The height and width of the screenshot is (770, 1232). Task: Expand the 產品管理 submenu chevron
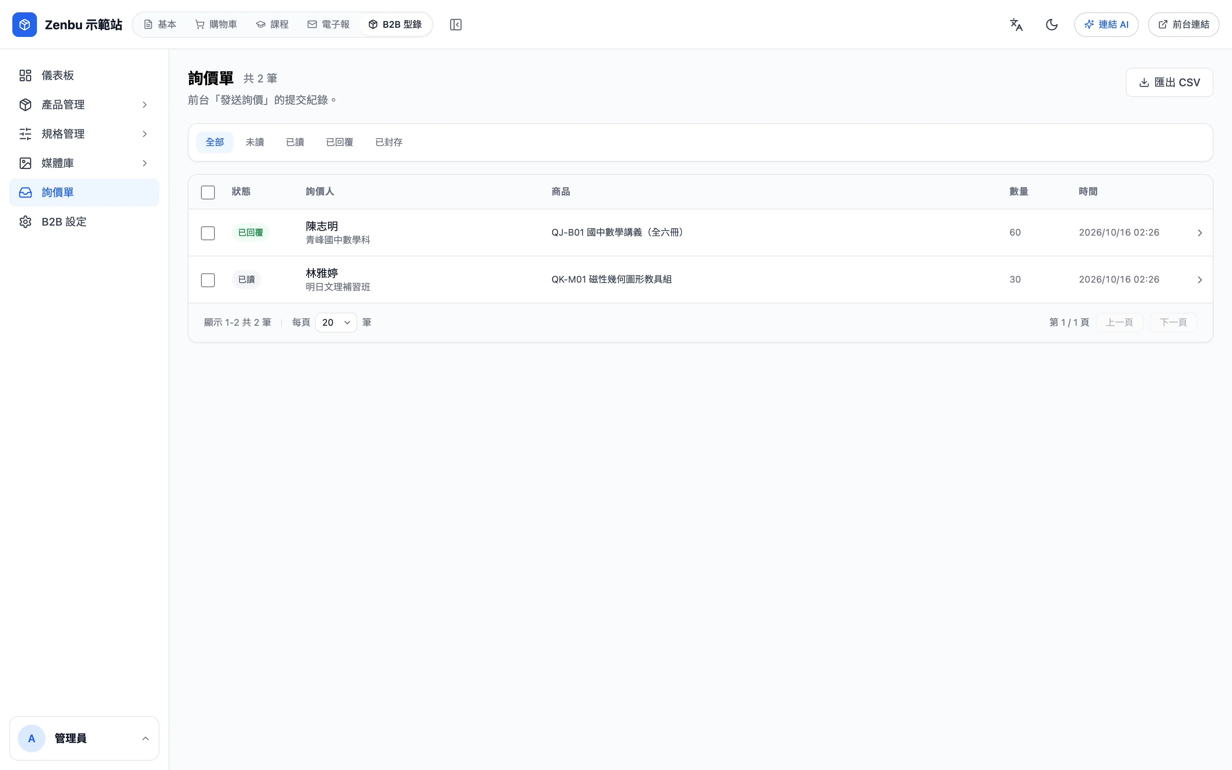click(145, 104)
